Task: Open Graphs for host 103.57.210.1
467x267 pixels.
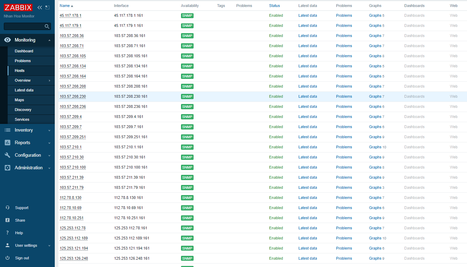Action: coord(375,147)
